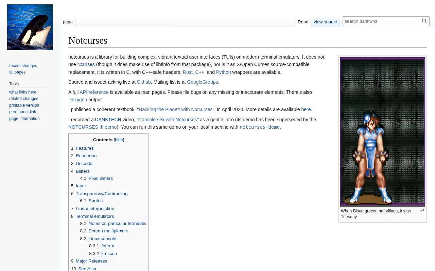435x271 pixels.
Task: Open the 'printable version' link
Action: point(24,105)
